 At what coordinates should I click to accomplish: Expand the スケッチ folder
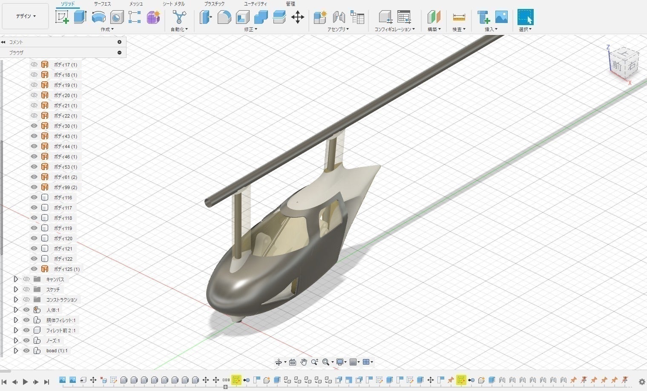coord(16,290)
